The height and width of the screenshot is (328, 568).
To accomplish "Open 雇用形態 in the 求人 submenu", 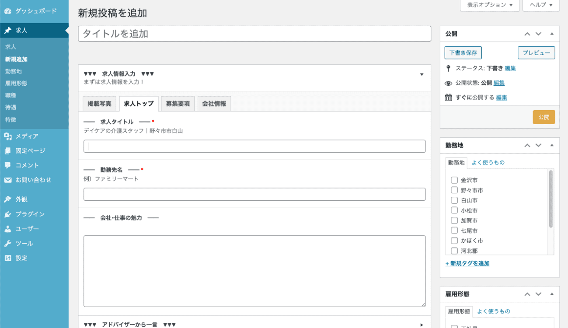I will (16, 83).
